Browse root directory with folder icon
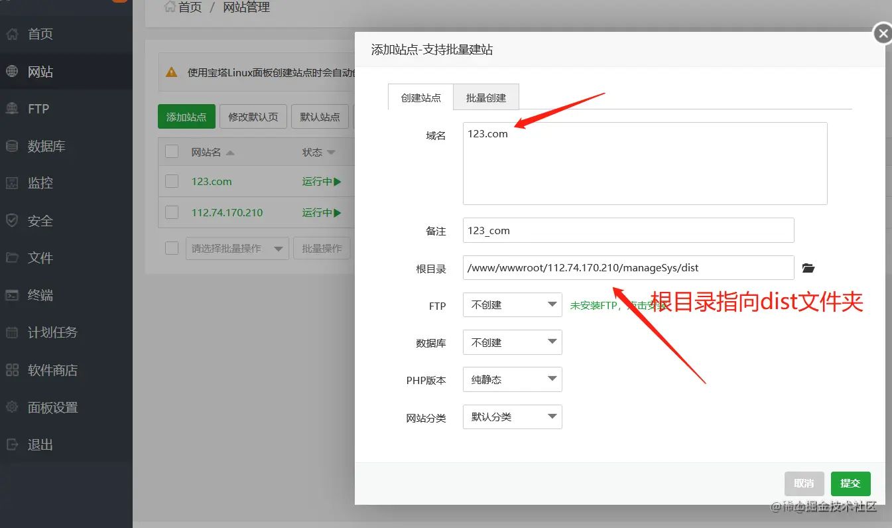 coord(808,268)
